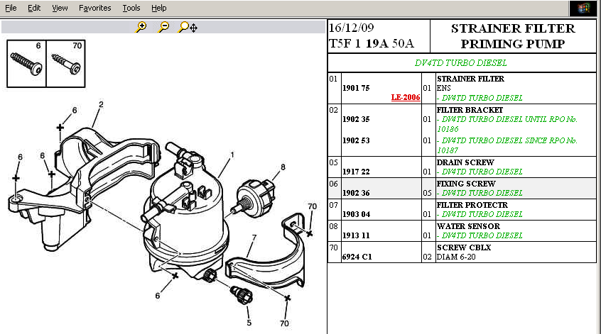The image size is (601, 334).
Task: Click callout number 8 near water sensor
Action: tap(283, 167)
